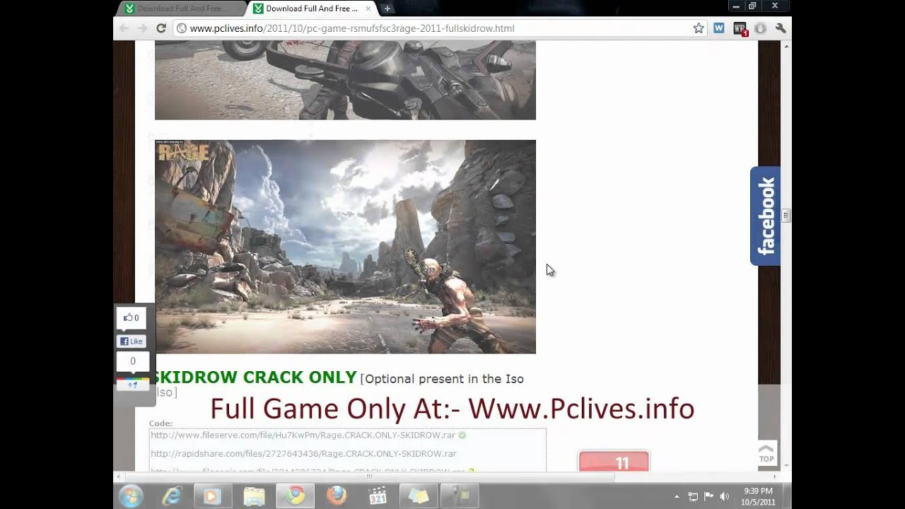Click the Google +1 share button
The width and height of the screenshot is (905, 509).
pos(132,384)
